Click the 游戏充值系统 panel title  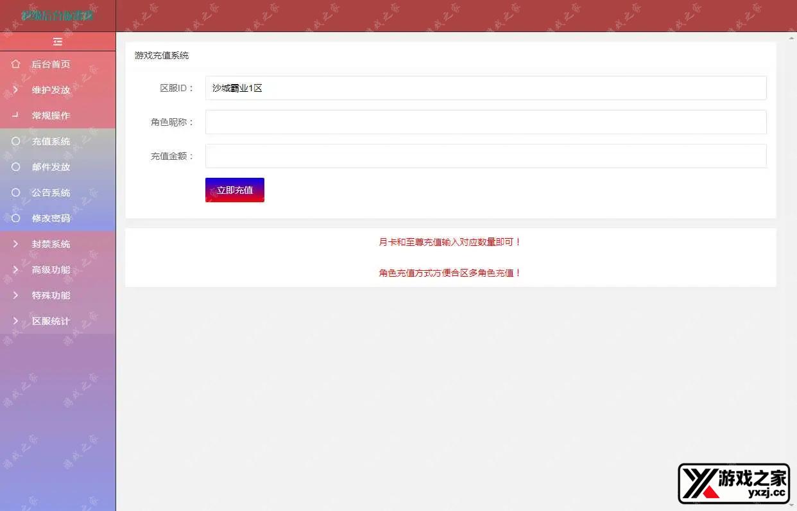tap(162, 56)
